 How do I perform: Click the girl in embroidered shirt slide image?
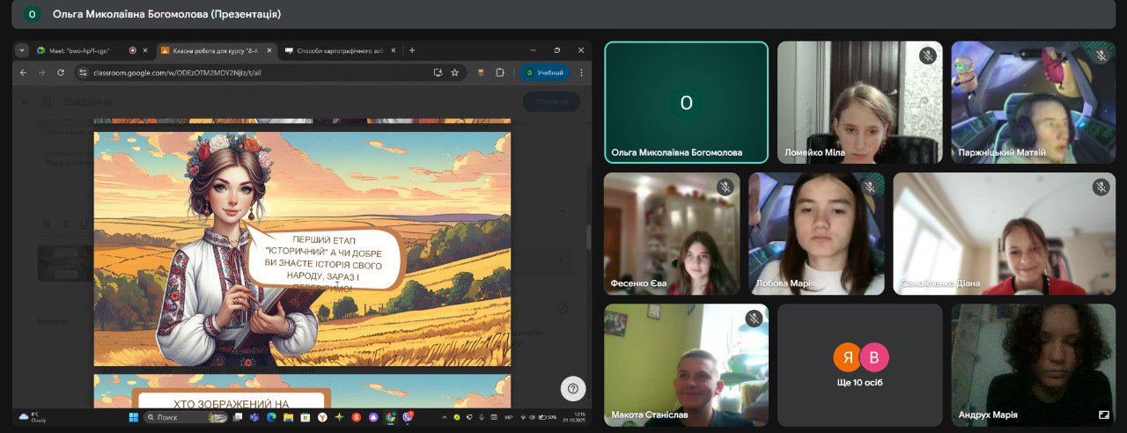302,249
